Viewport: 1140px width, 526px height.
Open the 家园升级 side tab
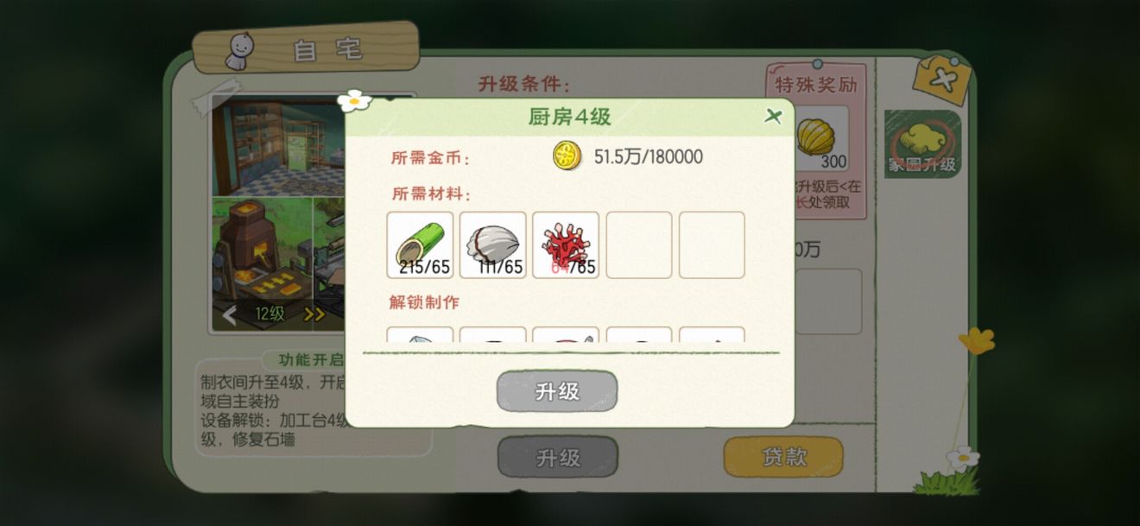(x=921, y=143)
